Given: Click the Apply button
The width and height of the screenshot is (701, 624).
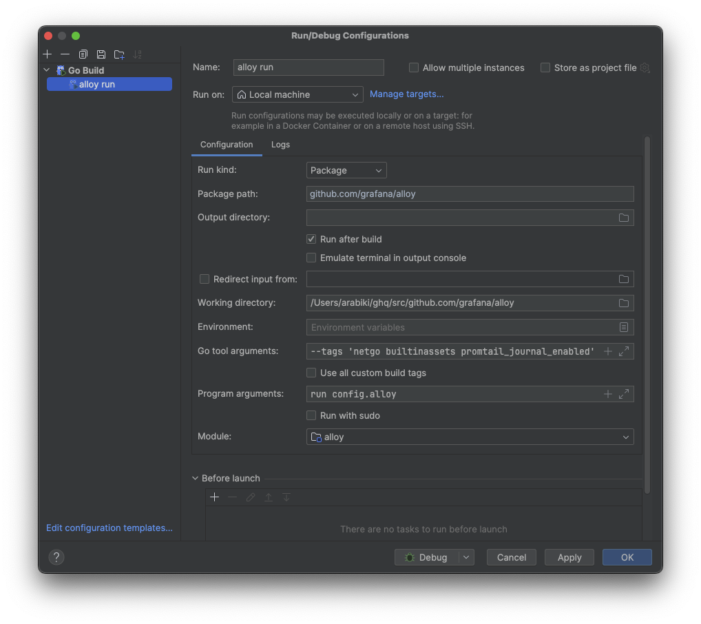Looking at the screenshot, I should (569, 557).
